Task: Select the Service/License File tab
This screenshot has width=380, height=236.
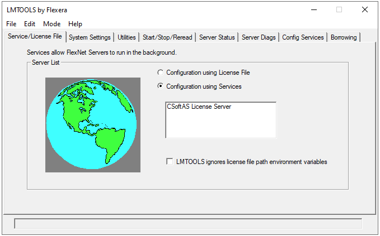Action: point(34,37)
